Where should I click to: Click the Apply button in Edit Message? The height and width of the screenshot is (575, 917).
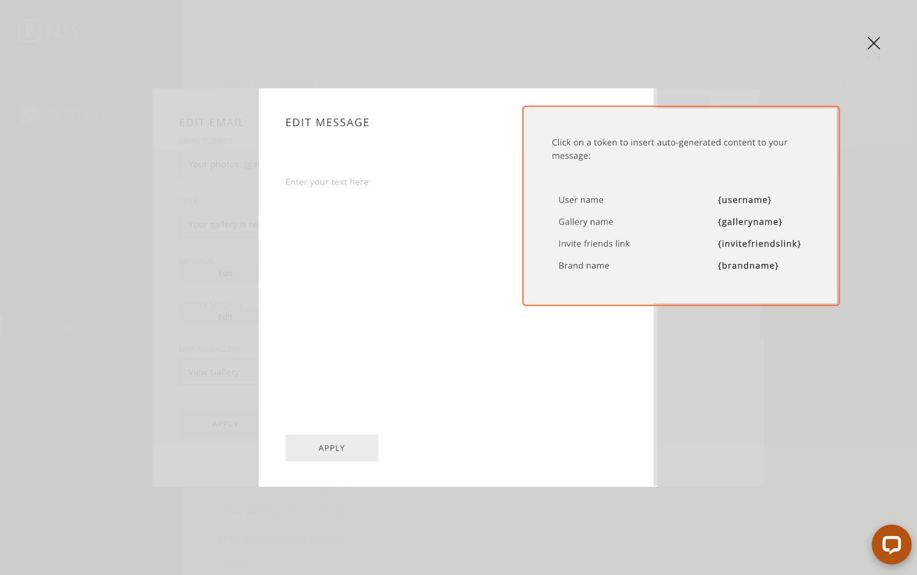coord(331,448)
